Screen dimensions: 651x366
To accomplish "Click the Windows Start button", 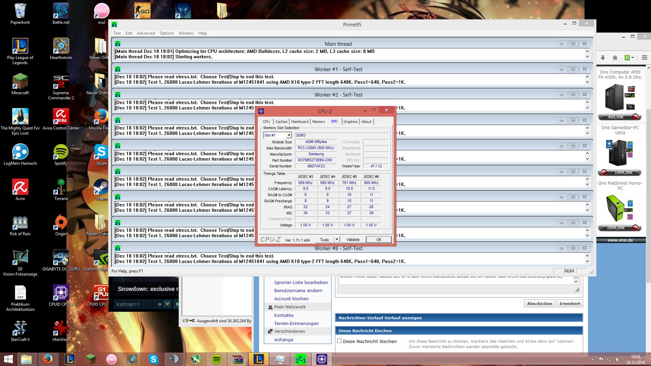I will point(8,359).
